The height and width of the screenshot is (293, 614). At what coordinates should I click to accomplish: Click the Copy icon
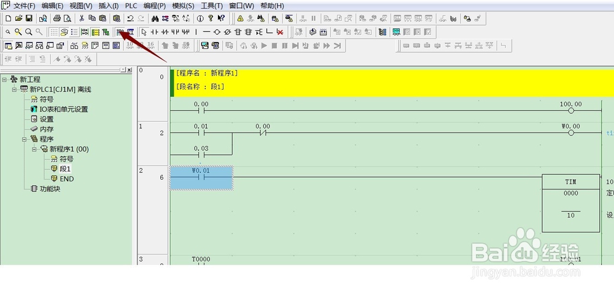pos(92,18)
